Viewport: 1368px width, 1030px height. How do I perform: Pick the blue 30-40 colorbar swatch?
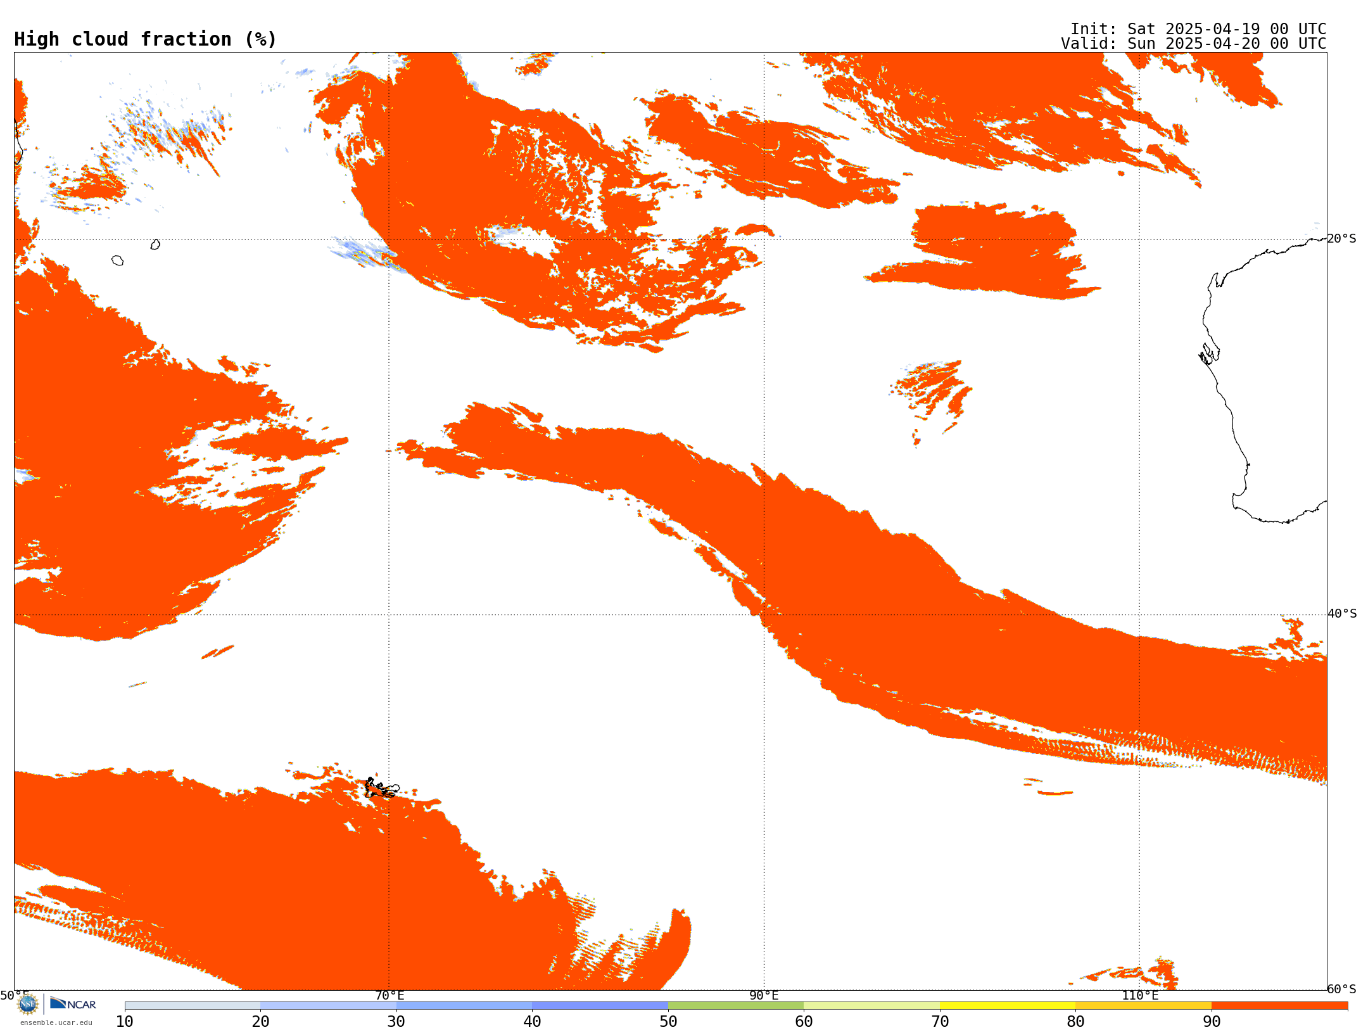(464, 1006)
